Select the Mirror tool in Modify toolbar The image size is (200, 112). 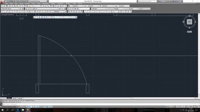tap(40, 17)
